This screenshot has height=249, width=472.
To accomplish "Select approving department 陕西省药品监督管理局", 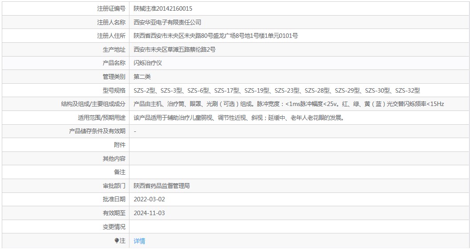I will coord(161,186).
